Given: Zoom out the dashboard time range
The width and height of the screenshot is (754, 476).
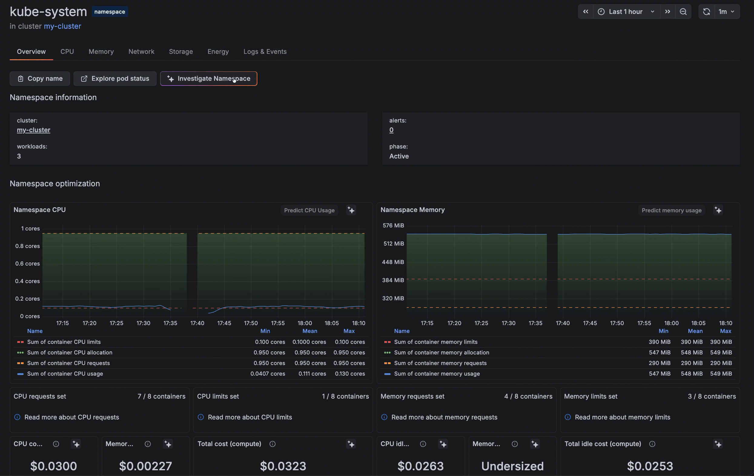Looking at the screenshot, I should coord(683,11).
